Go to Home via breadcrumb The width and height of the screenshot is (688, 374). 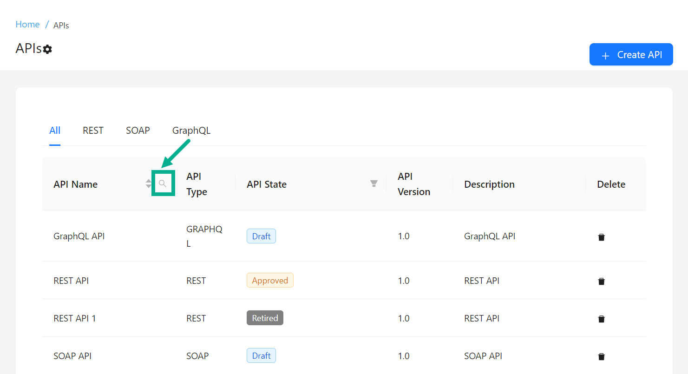pos(27,25)
